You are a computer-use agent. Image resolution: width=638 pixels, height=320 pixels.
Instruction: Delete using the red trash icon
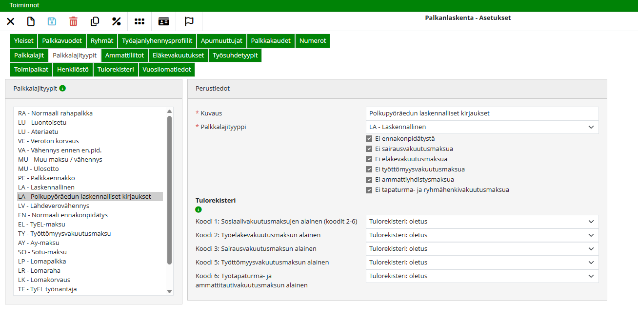pos(73,21)
